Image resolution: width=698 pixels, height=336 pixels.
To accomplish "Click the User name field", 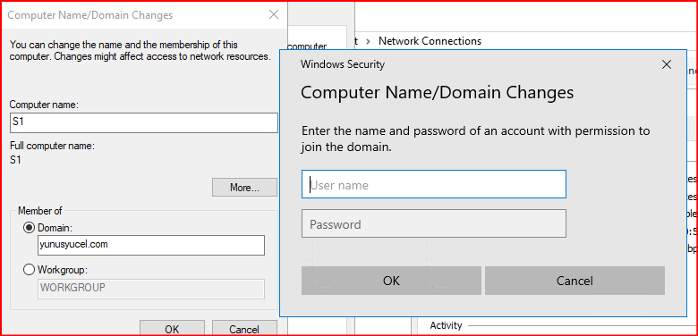I will tap(434, 184).
